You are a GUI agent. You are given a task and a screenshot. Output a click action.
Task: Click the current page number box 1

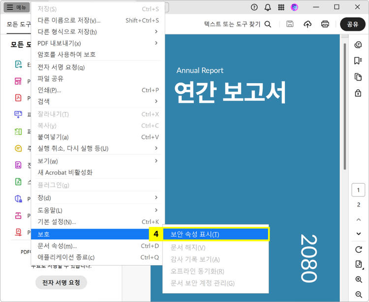tap(358, 190)
